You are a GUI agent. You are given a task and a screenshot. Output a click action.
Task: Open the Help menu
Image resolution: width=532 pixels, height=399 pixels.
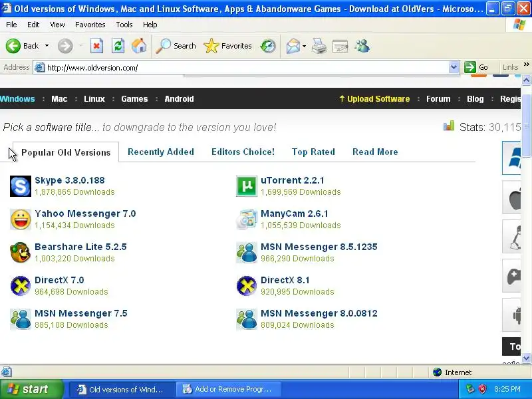point(150,25)
